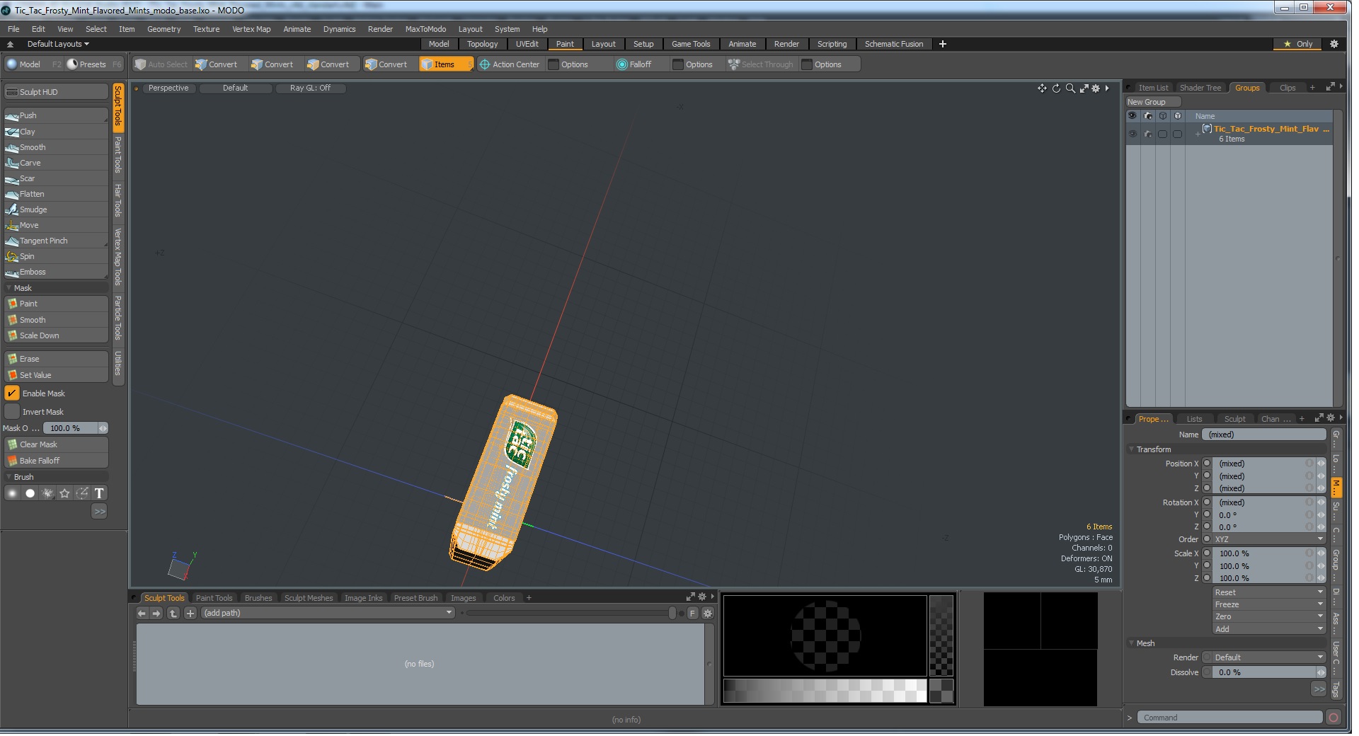Adjust the Mask Opacity 100% slider

76,428
